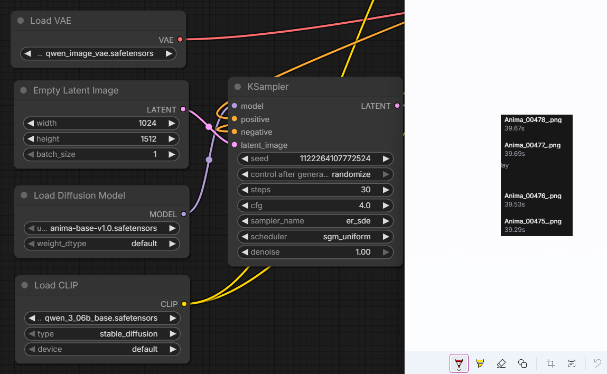
Task: Select next VAE file with right arrow
Action: point(169,53)
